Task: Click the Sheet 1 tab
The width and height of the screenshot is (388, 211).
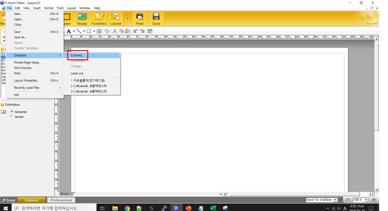Action: pos(66,194)
